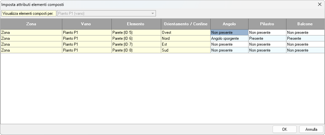Click Pilastro cell for the Ovest wall
This screenshot has height=135, width=325.
click(267, 33)
